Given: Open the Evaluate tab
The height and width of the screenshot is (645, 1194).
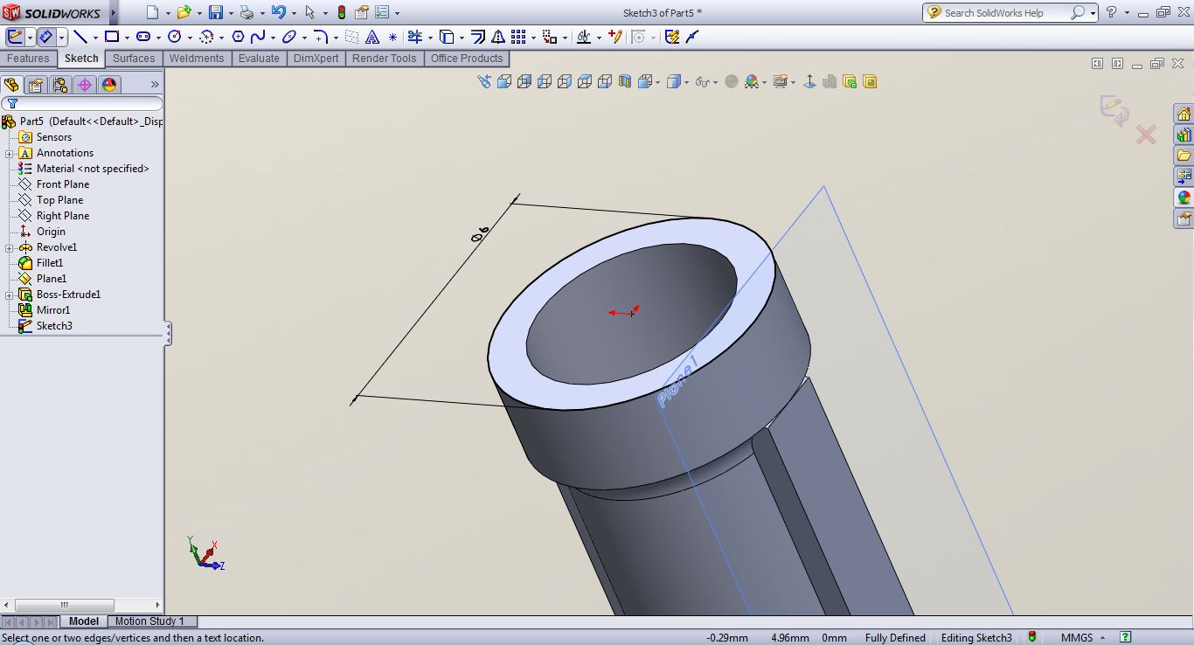Looking at the screenshot, I should (259, 59).
